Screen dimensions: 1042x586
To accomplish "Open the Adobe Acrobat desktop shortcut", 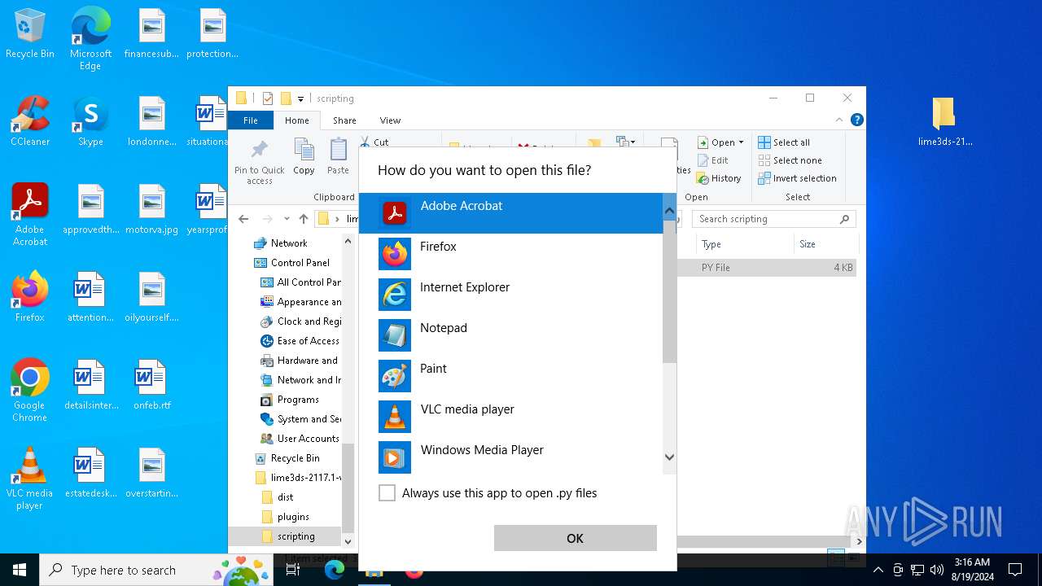I will click(30, 214).
